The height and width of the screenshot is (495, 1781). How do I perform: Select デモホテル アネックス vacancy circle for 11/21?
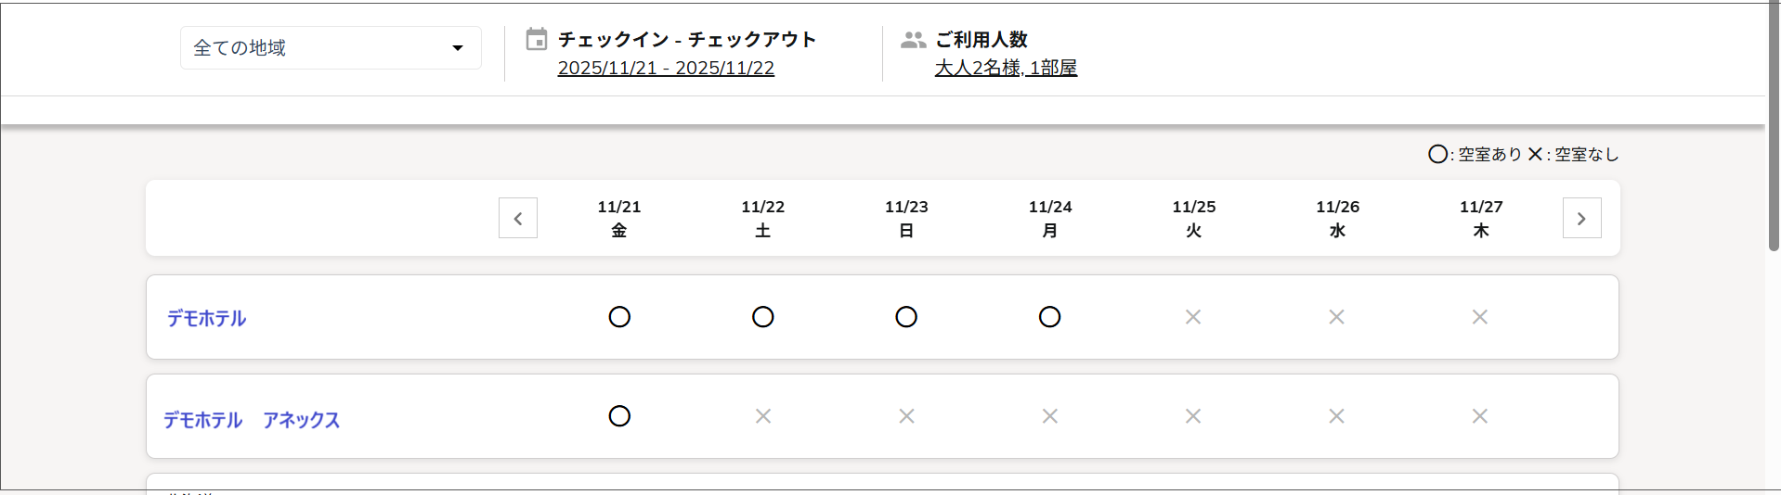coord(619,416)
